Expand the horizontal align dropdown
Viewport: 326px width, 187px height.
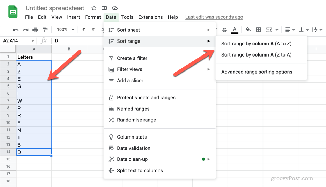[290, 30]
